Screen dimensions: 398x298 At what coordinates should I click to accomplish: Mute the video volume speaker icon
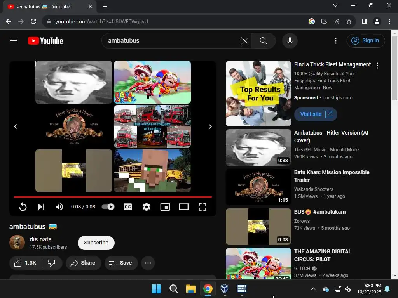(59, 207)
